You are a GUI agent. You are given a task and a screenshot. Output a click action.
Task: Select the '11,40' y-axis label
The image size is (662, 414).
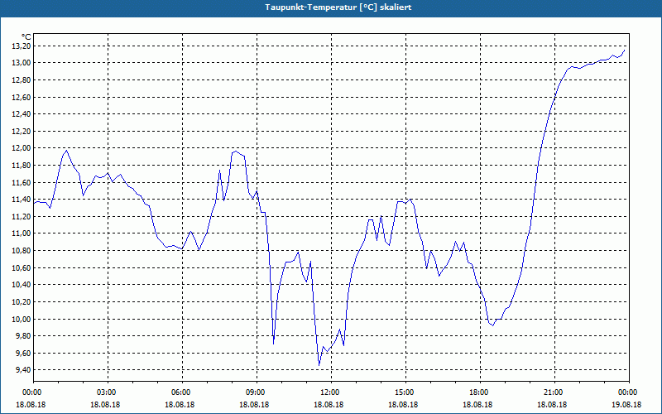(22, 200)
